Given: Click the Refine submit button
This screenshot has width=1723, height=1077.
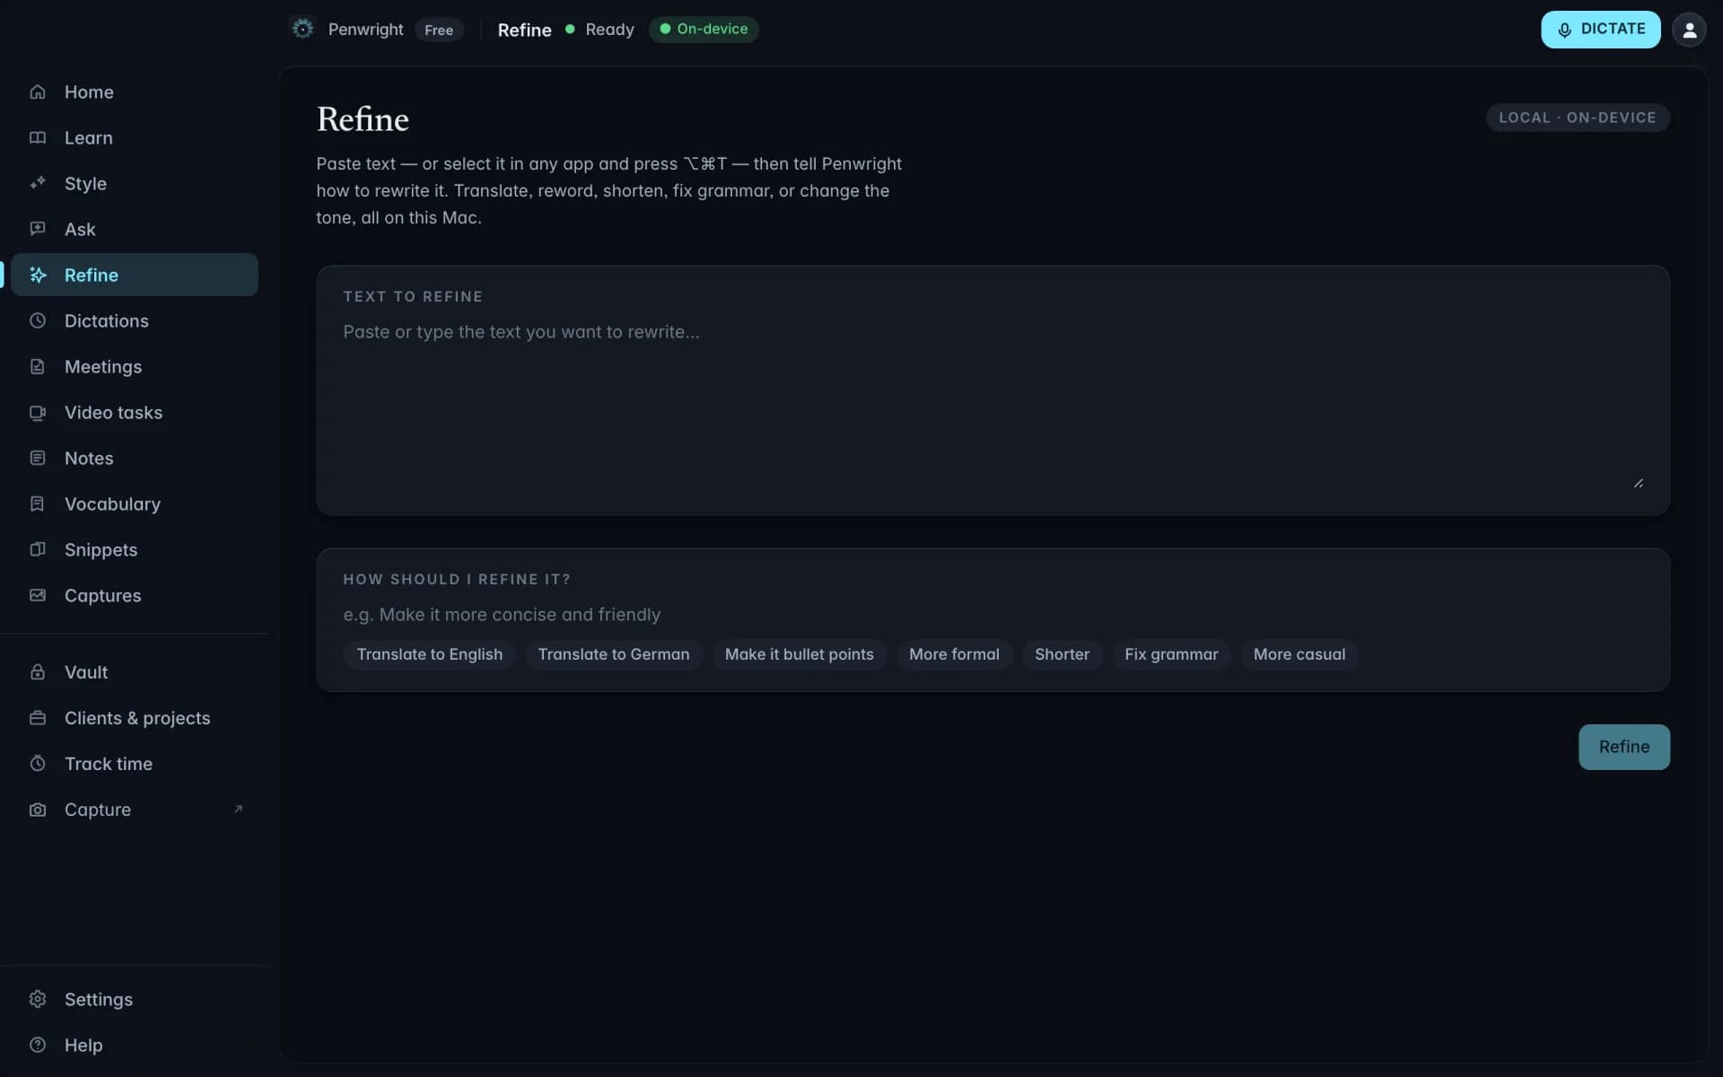Looking at the screenshot, I should (1623, 747).
